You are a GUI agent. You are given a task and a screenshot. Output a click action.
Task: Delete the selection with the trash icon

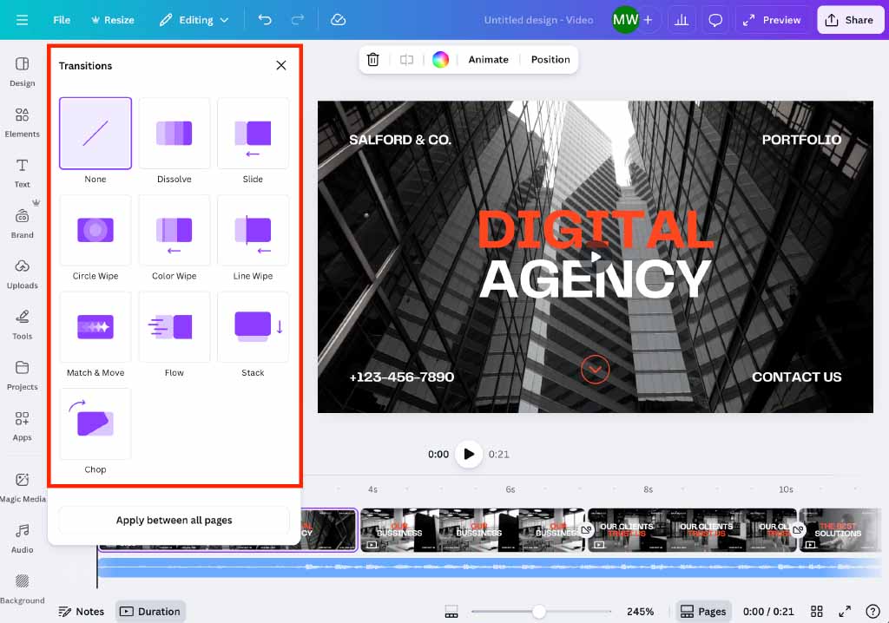[x=373, y=59]
